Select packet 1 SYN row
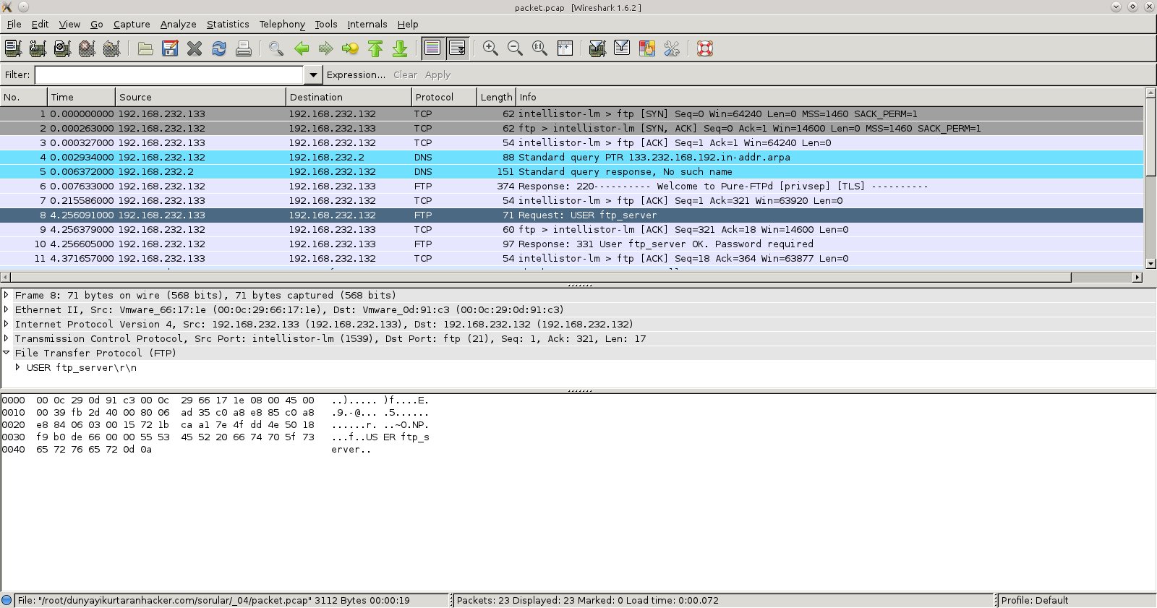This screenshot has height=608, width=1157. coord(571,114)
